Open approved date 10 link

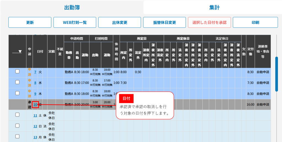click(x=35, y=105)
